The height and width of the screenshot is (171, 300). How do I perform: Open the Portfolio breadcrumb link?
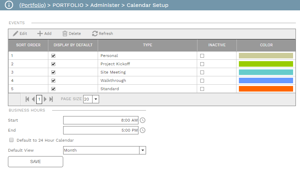pos(33,5)
